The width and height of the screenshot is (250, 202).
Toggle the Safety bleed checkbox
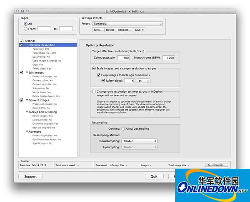pos(103,81)
